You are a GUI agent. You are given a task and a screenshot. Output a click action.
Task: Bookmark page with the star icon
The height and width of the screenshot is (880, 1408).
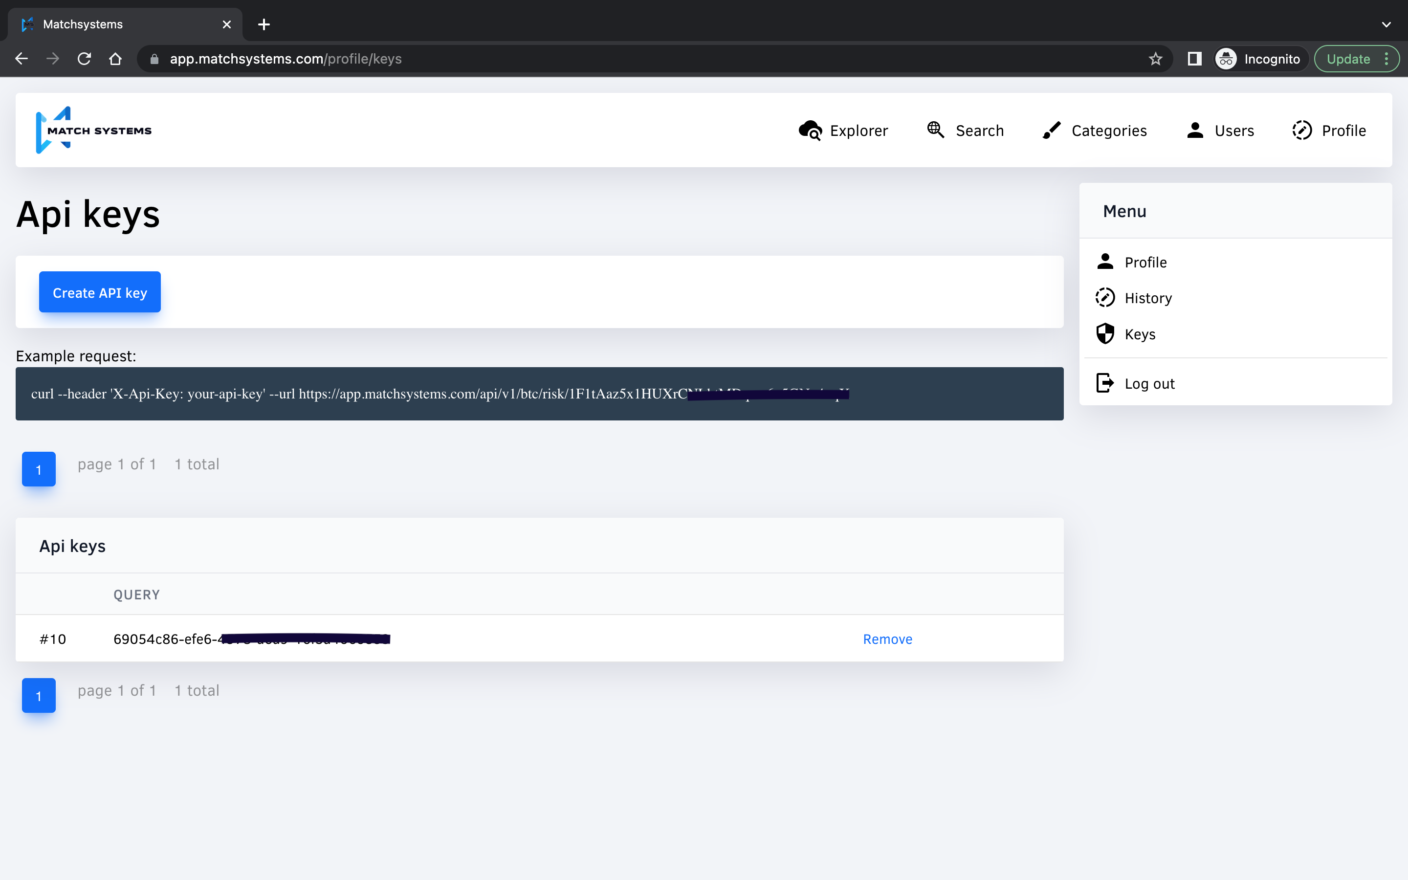[1156, 59]
